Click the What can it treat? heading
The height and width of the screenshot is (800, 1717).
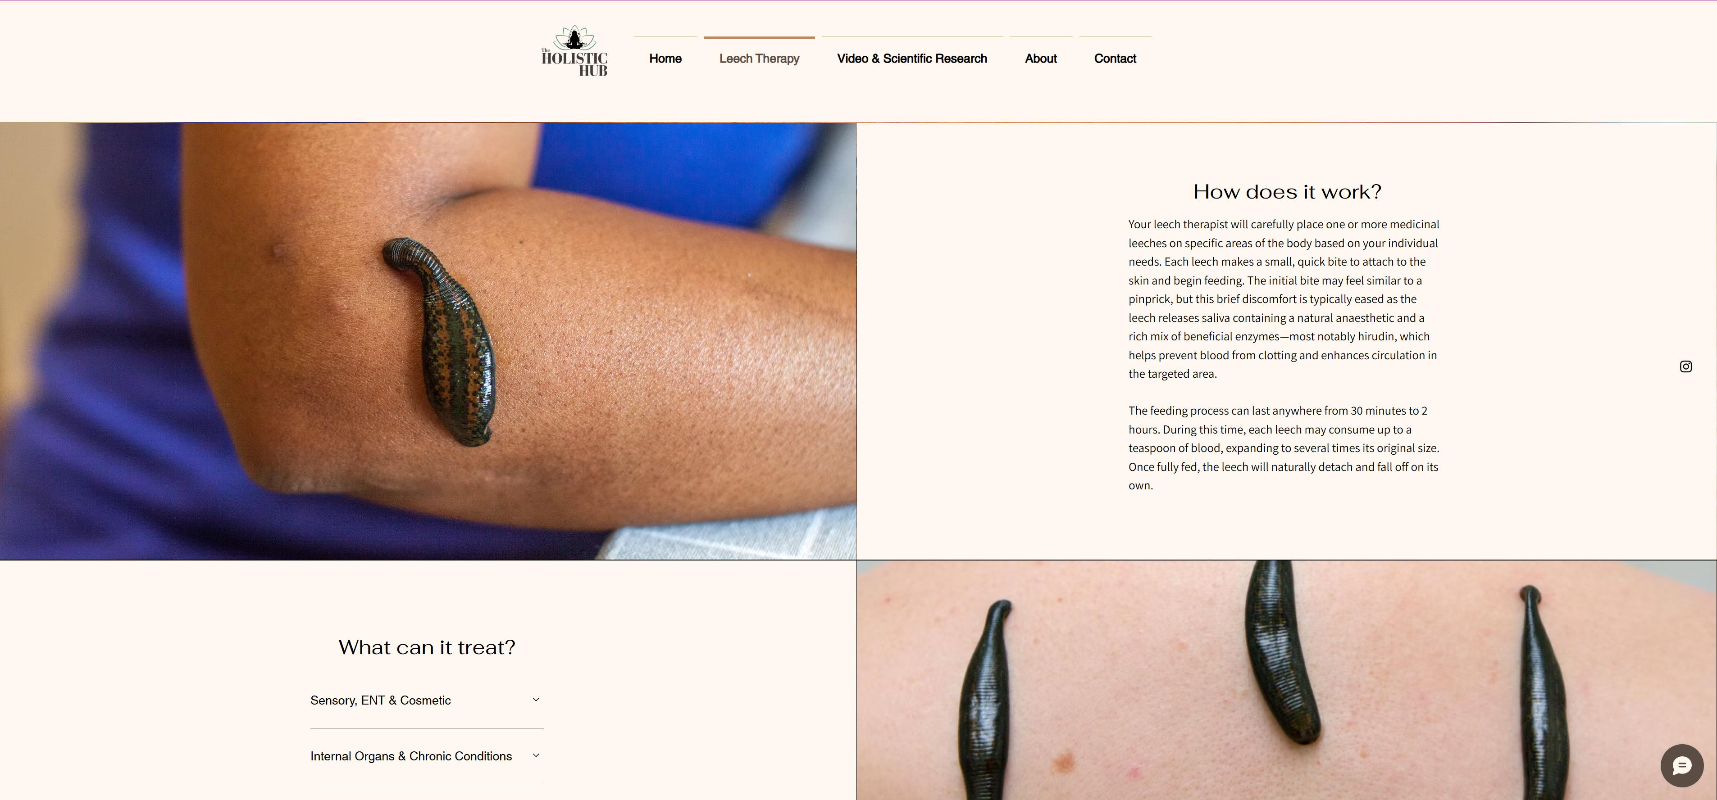(427, 647)
